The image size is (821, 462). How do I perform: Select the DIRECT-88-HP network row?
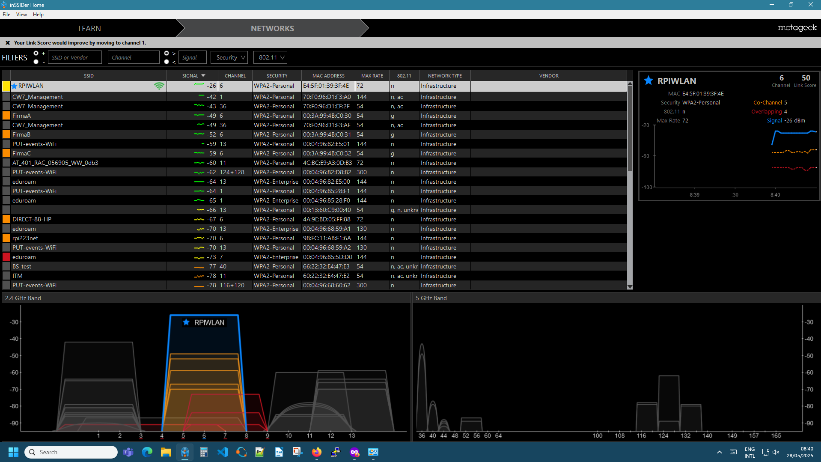point(315,219)
